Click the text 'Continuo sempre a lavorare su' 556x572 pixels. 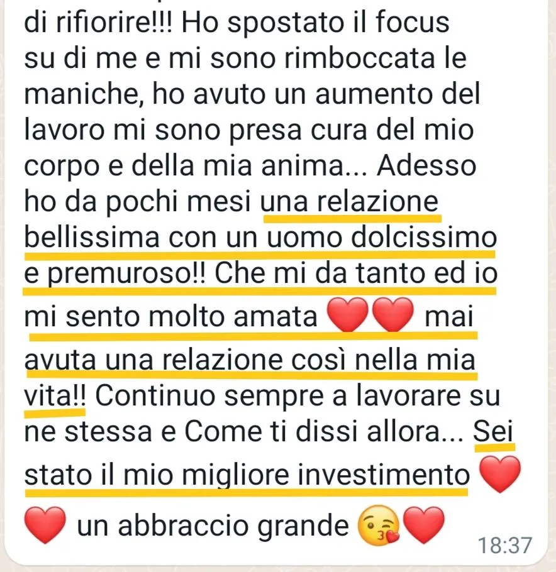tap(297, 397)
